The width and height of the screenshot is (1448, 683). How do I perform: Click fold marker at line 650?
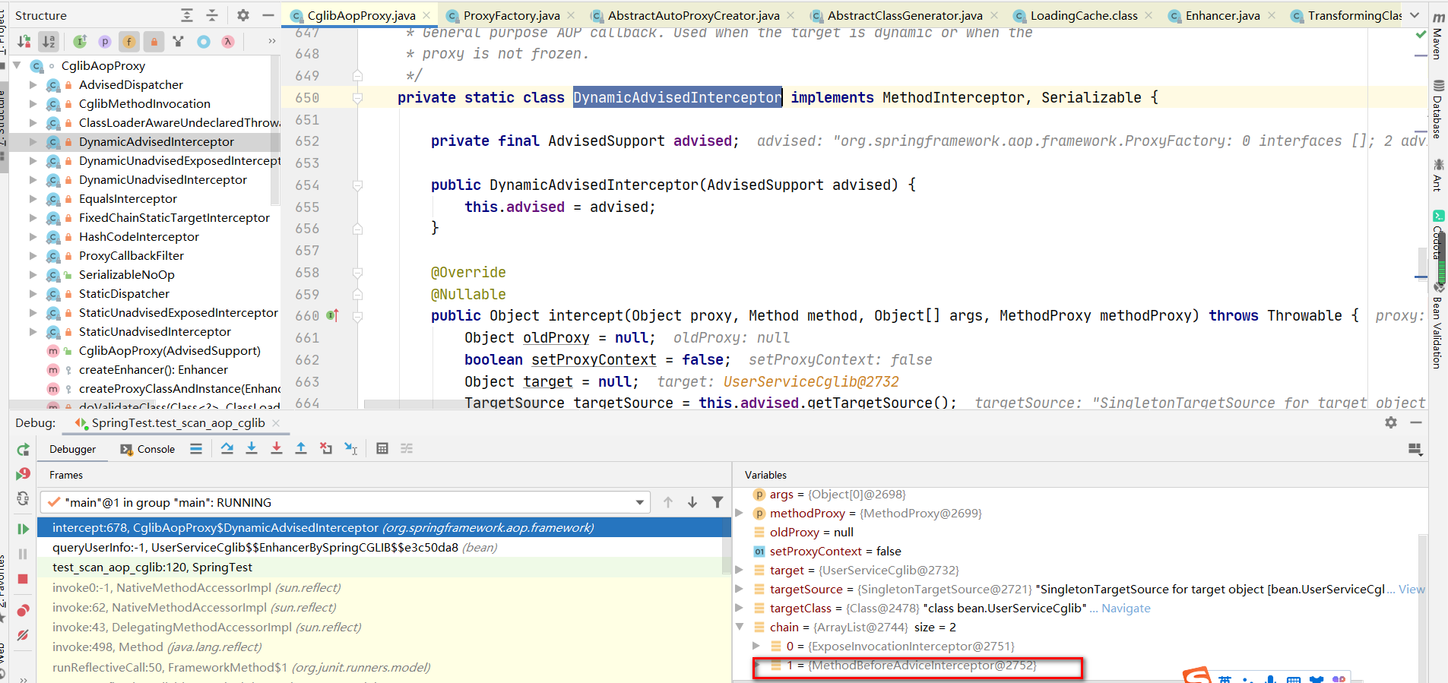tap(357, 98)
